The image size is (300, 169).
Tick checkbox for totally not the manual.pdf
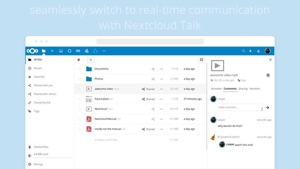(x=79, y=129)
